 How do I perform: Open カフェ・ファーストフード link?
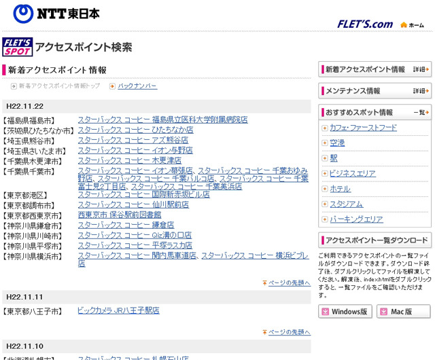(x=363, y=128)
